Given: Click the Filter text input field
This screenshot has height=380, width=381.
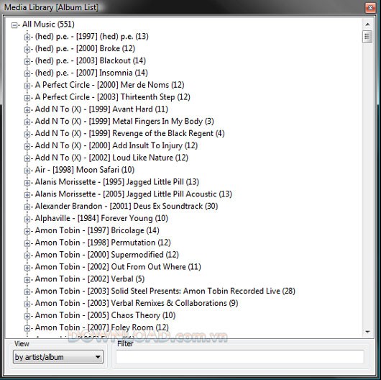Looking at the screenshot, I should [240, 357].
